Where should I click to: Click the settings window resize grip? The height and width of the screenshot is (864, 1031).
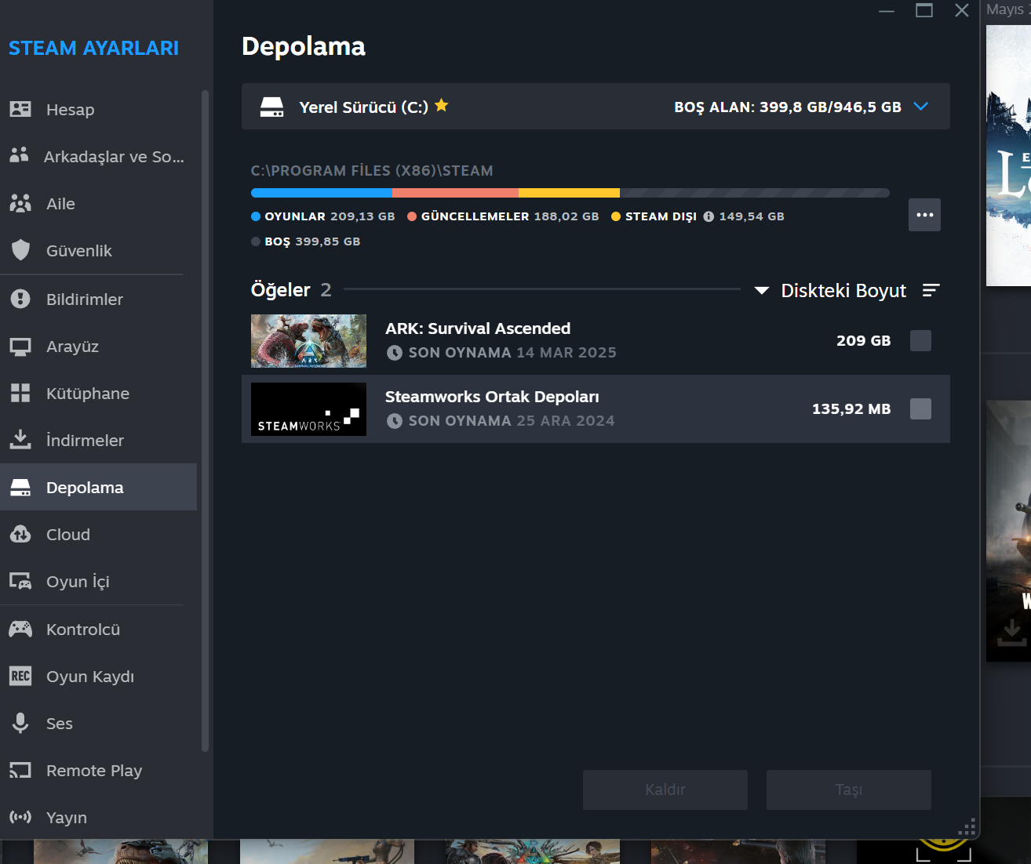coord(967,827)
